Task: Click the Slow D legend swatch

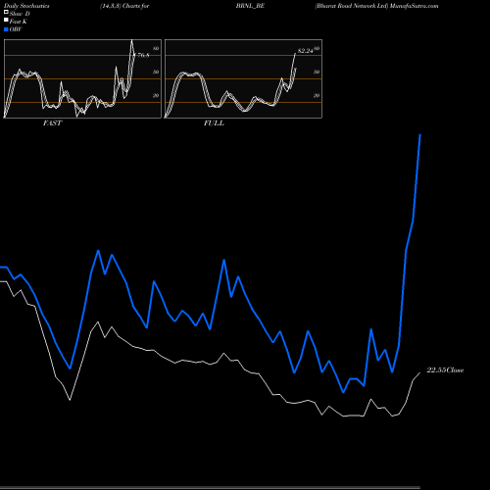Action: coord(6,12)
